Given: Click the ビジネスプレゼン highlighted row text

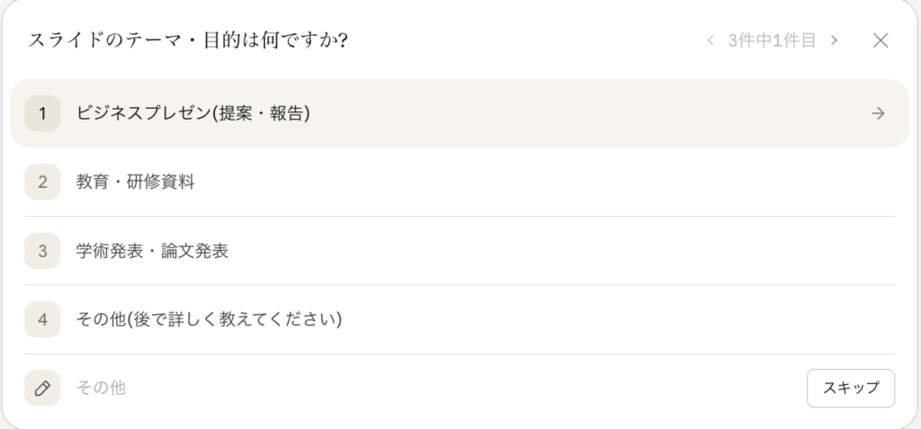Looking at the screenshot, I should pyautogui.click(x=193, y=113).
